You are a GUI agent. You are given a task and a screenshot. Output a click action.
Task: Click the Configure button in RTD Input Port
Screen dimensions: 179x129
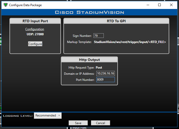(x=35, y=44)
